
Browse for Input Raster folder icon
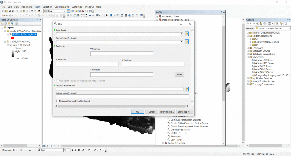(x=187, y=34)
